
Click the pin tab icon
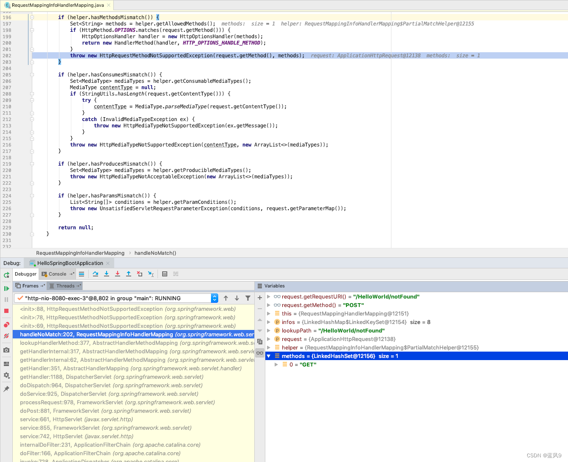click(6, 389)
